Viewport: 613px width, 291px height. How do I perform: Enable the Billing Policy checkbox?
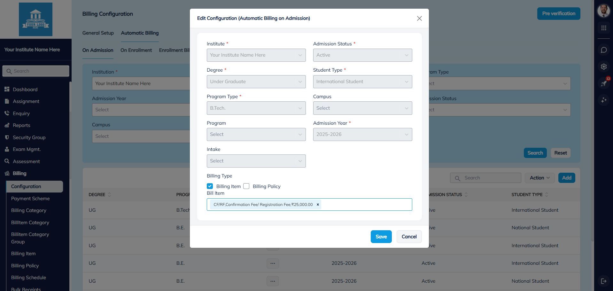[246, 186]
